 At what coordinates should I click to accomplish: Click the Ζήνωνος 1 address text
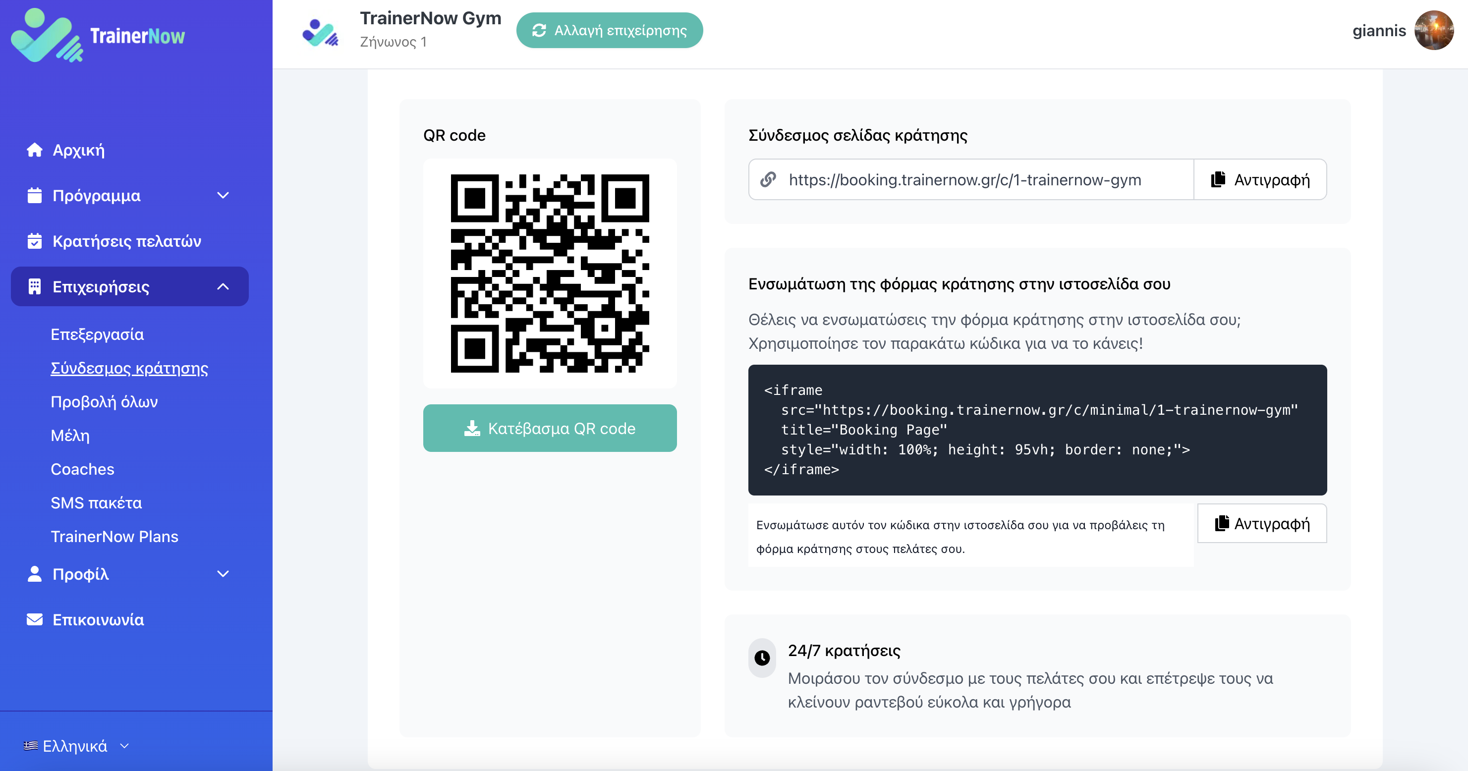393,42
